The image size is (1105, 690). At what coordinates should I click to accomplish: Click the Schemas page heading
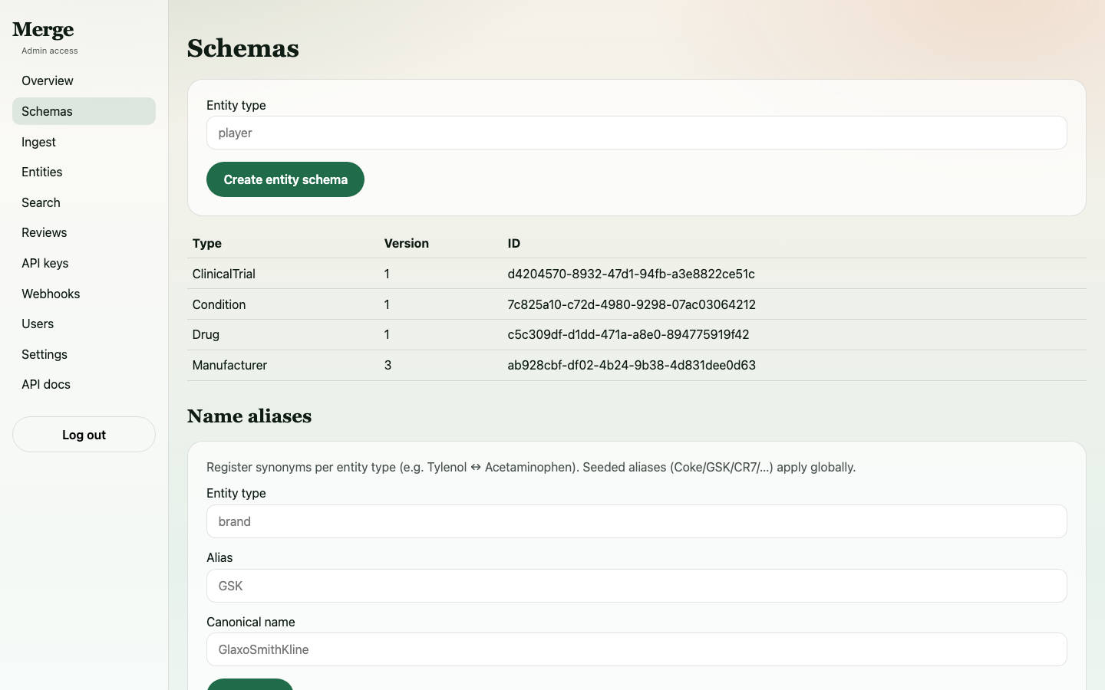[243, 48]
